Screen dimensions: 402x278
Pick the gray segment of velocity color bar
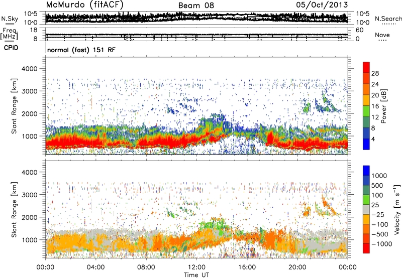[366, 210]
